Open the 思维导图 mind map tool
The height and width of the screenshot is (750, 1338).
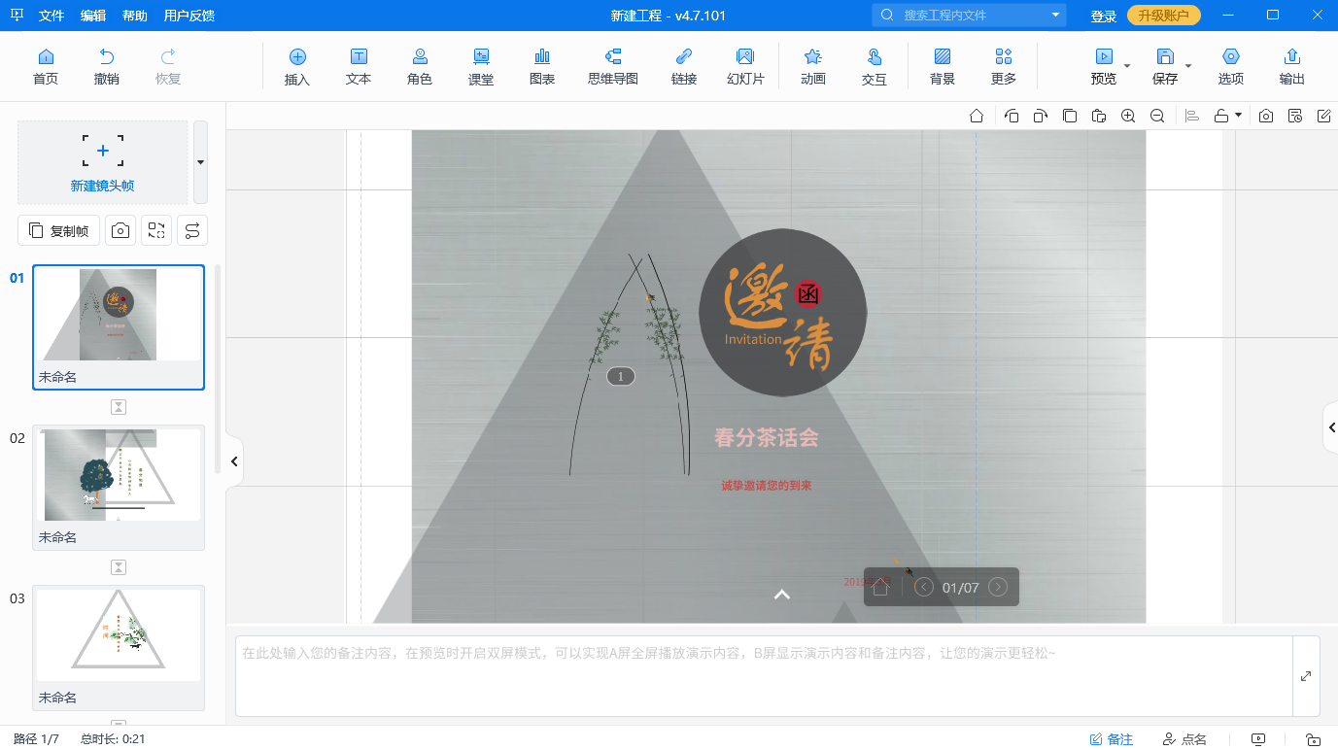pos(613,66)
